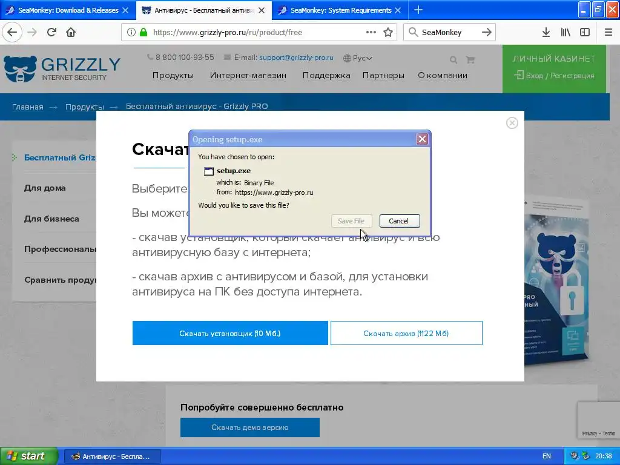This screenshot has width=620, height=465.
Task: Switch to SeaMonkey: System Requirements tab
Action: click(x=340, y=10)
